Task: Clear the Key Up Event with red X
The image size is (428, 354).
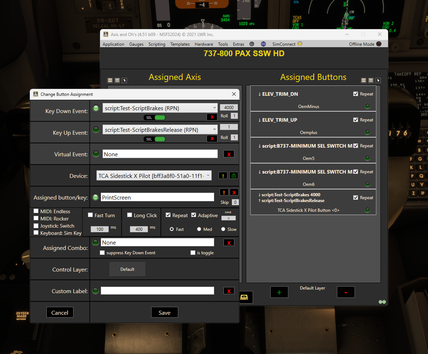Action: [x=212, y=139]
